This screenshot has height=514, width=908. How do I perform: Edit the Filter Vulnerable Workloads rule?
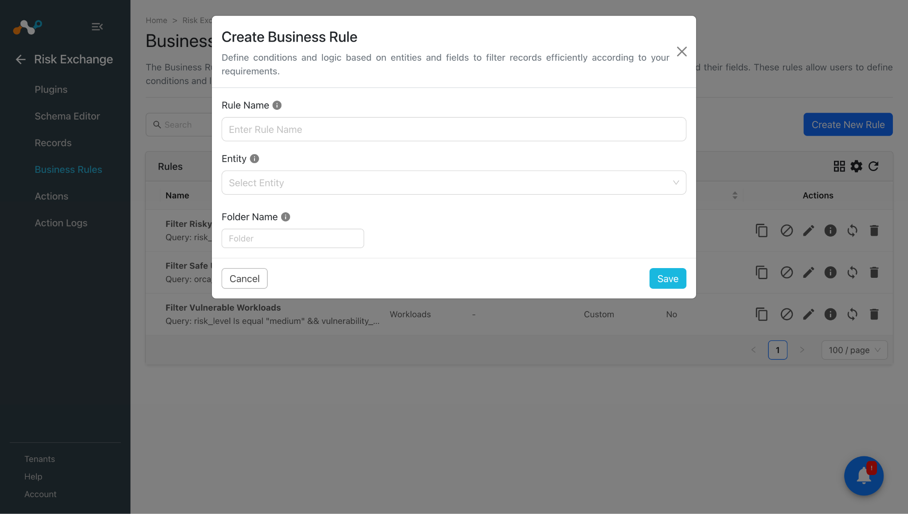(808, 314)
